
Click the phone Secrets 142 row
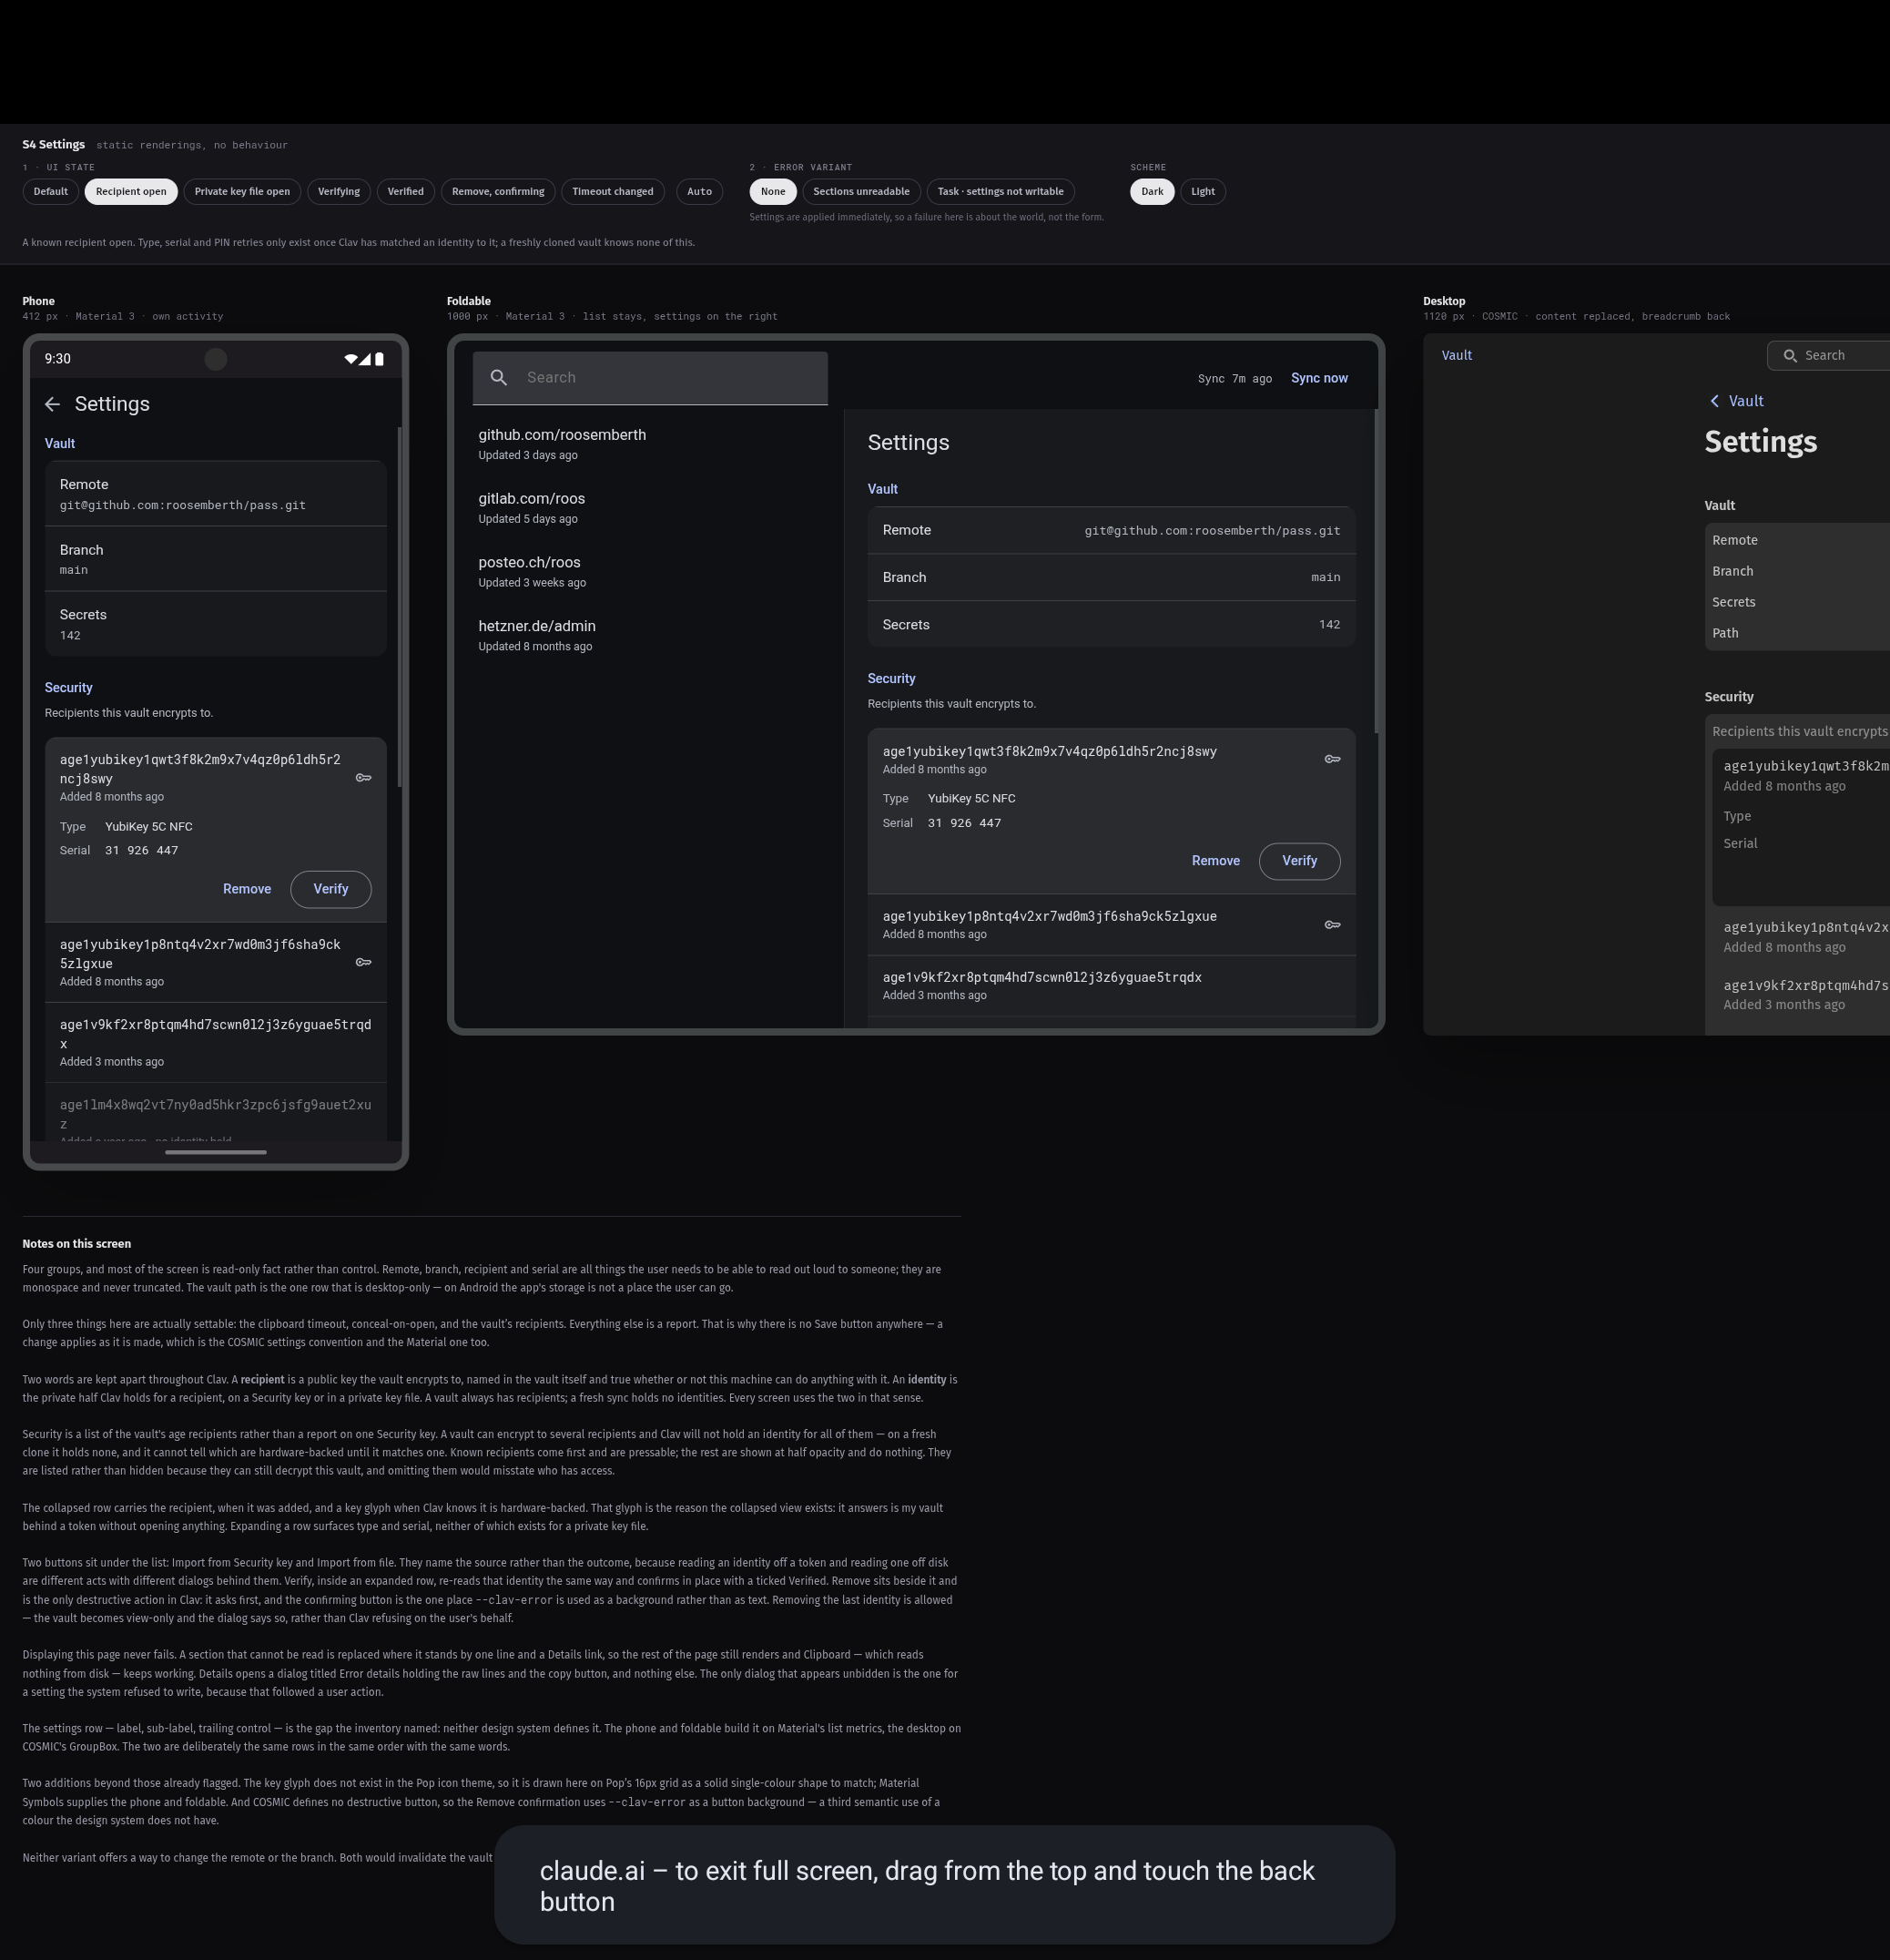(215, 624)
